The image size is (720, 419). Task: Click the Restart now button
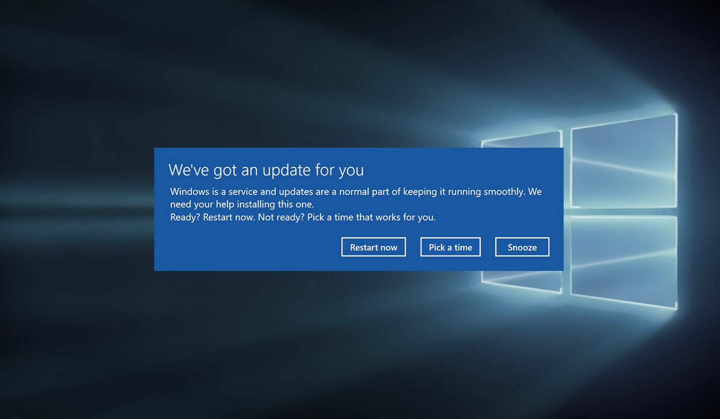pos(373,247)
